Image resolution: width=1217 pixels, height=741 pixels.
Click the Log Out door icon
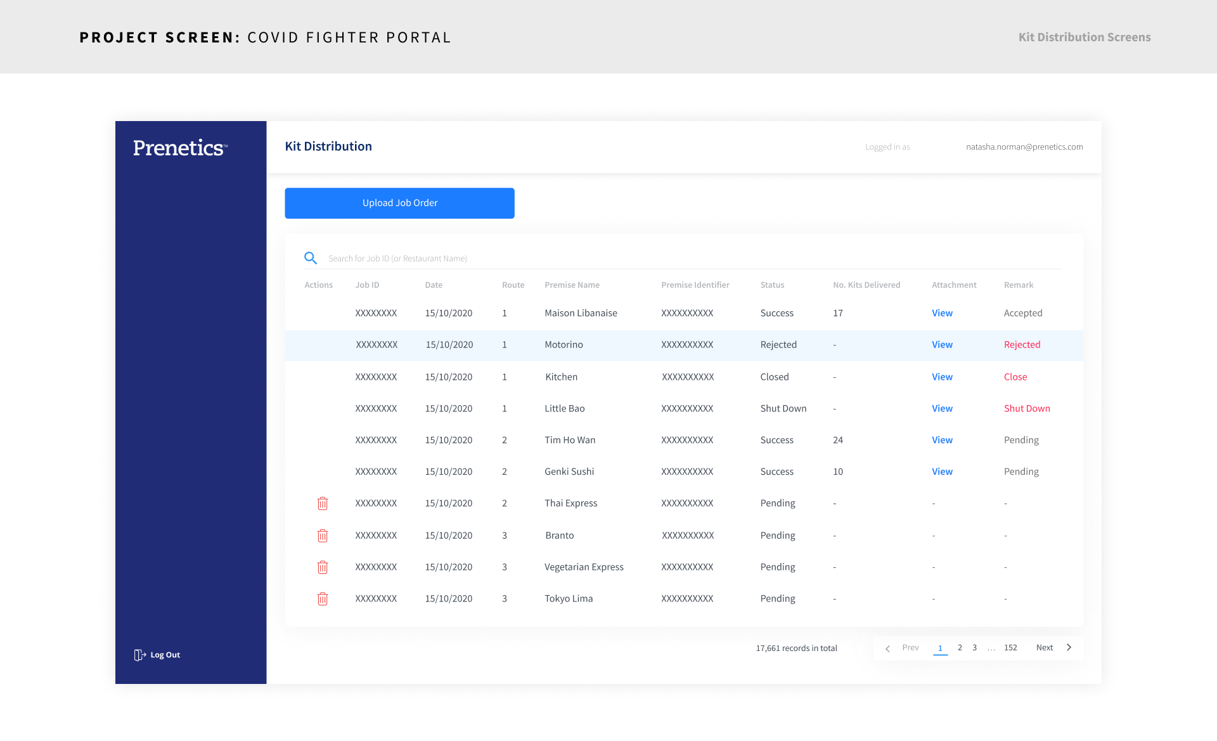tap(140, 655)
